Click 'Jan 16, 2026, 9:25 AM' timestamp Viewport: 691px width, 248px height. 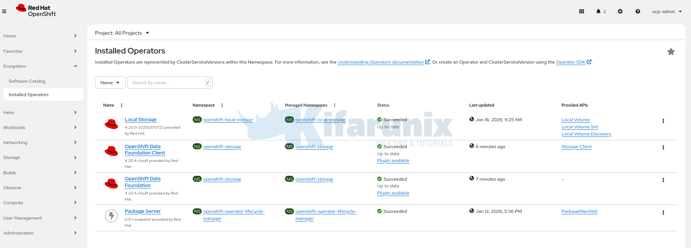tap(499, 120)
